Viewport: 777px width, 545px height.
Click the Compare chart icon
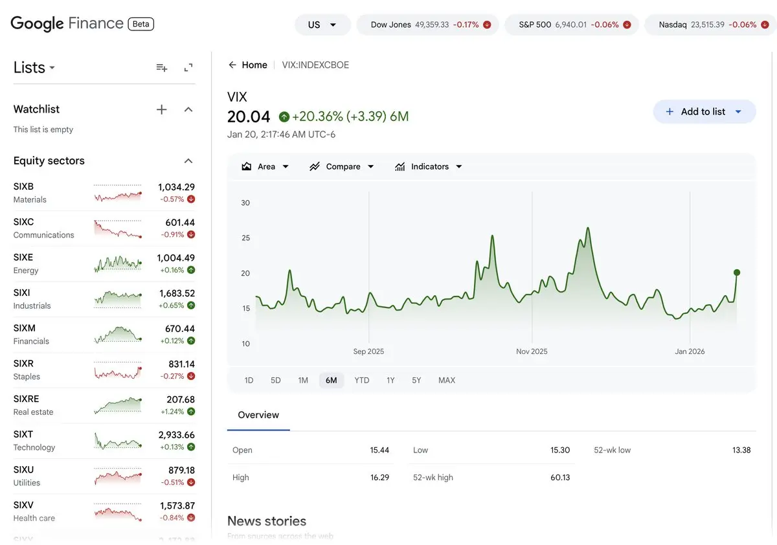click(x=315, y=166)
